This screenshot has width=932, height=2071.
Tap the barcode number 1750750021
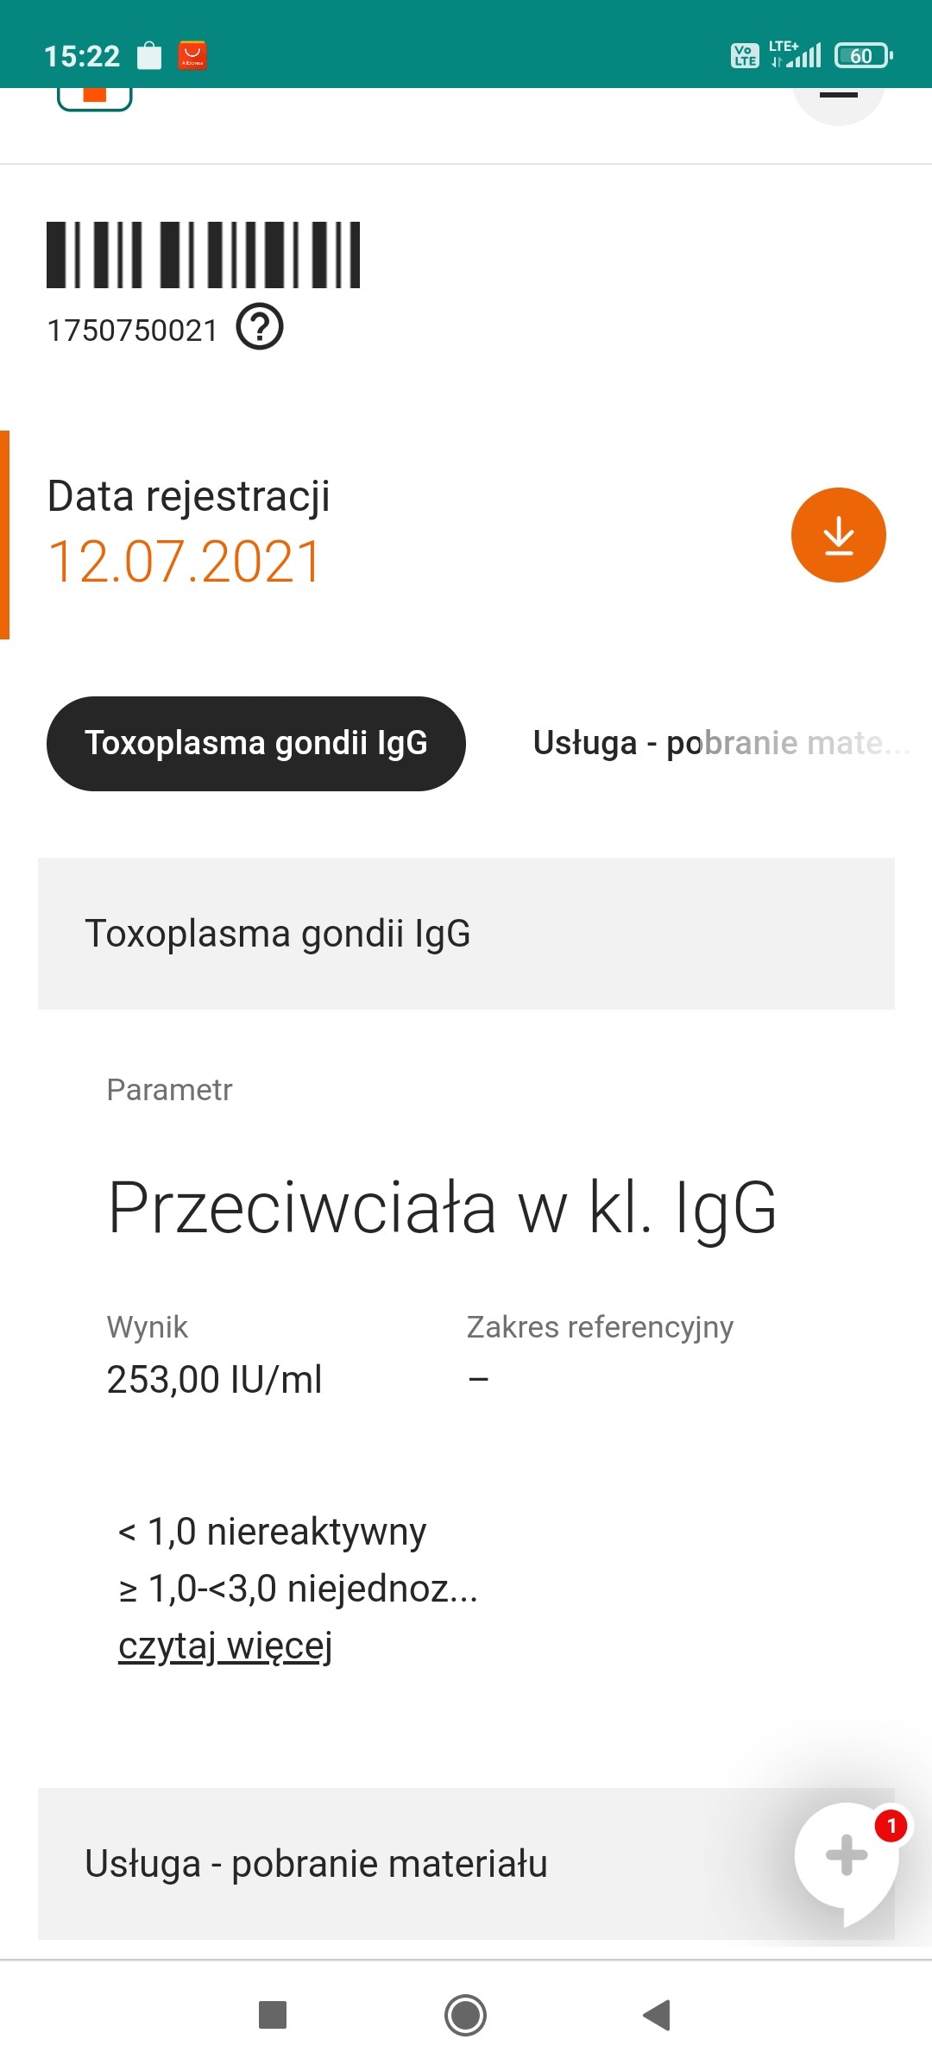[132, 330]
